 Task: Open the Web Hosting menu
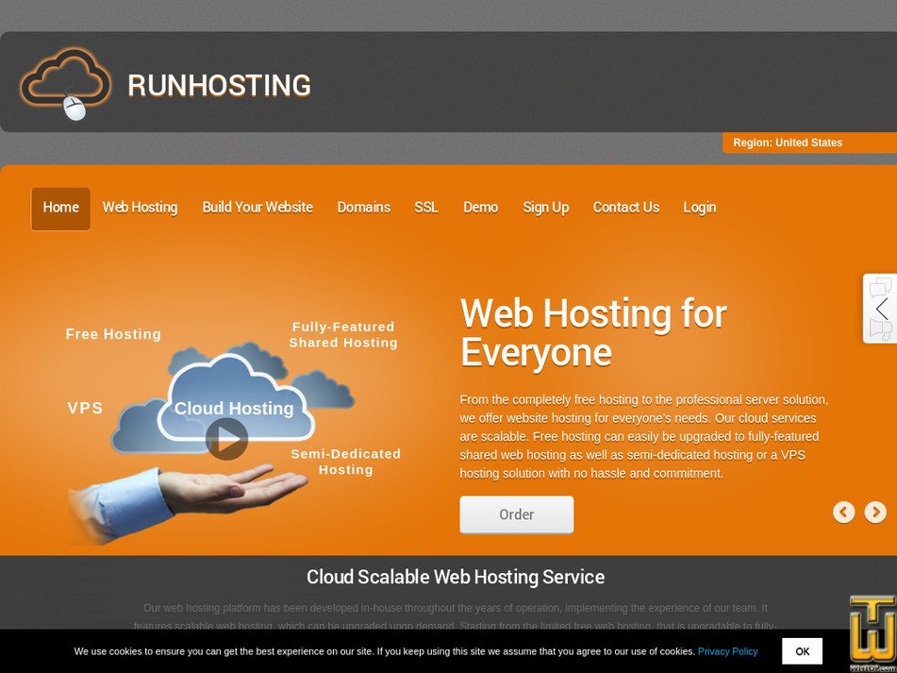coord(140,208)
